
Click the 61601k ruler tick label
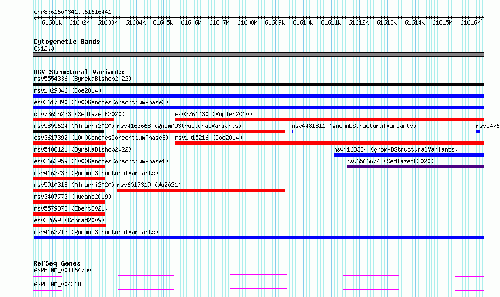pyautogui.click(x=52, y=22)
